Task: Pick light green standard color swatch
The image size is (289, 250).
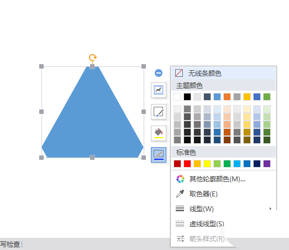Action: point(217,164)
